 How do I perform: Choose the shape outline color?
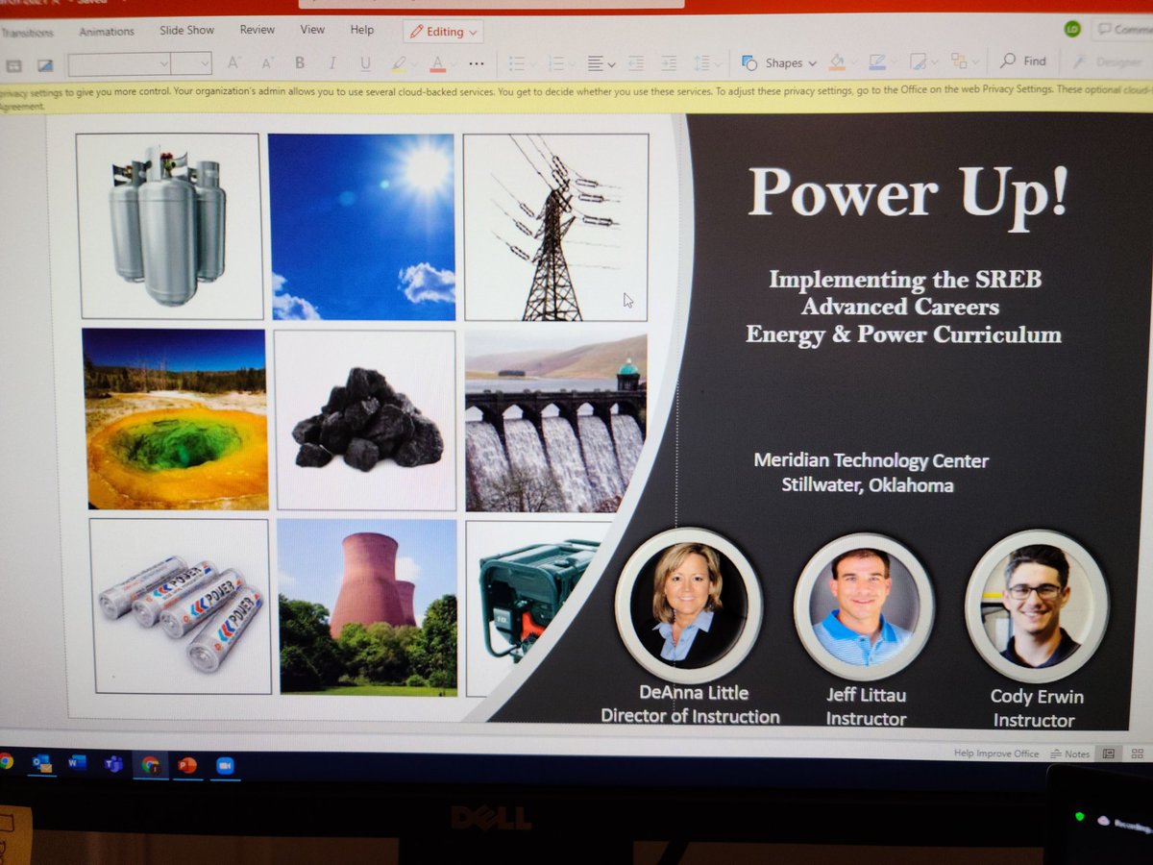[x=876, y=62]
